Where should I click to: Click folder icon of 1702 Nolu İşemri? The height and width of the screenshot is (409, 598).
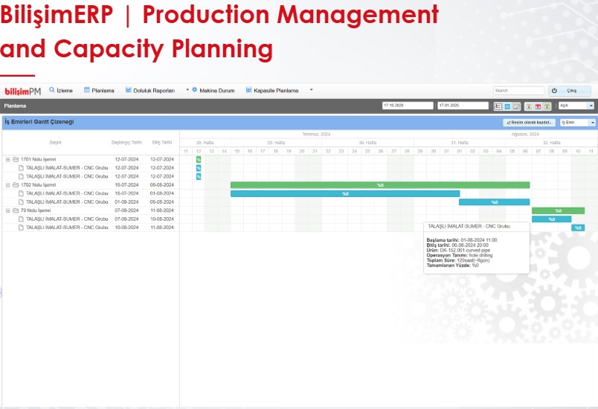16,185
